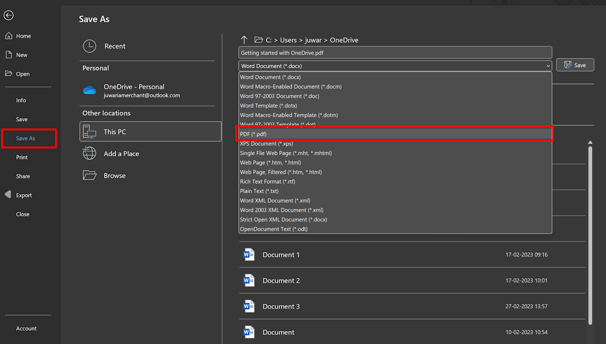Choose Word 97-2003 Document (*.doc)

coord(395,96)
